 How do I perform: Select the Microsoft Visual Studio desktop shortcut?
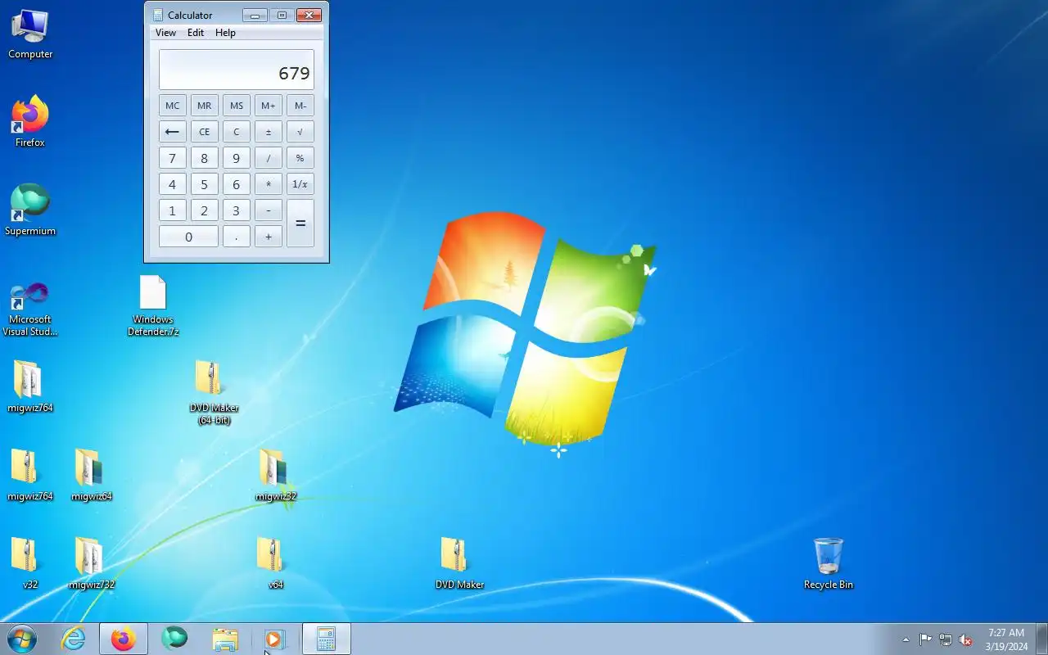coord(30,309)
